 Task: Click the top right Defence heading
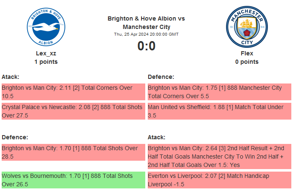[x=161, y=77]
